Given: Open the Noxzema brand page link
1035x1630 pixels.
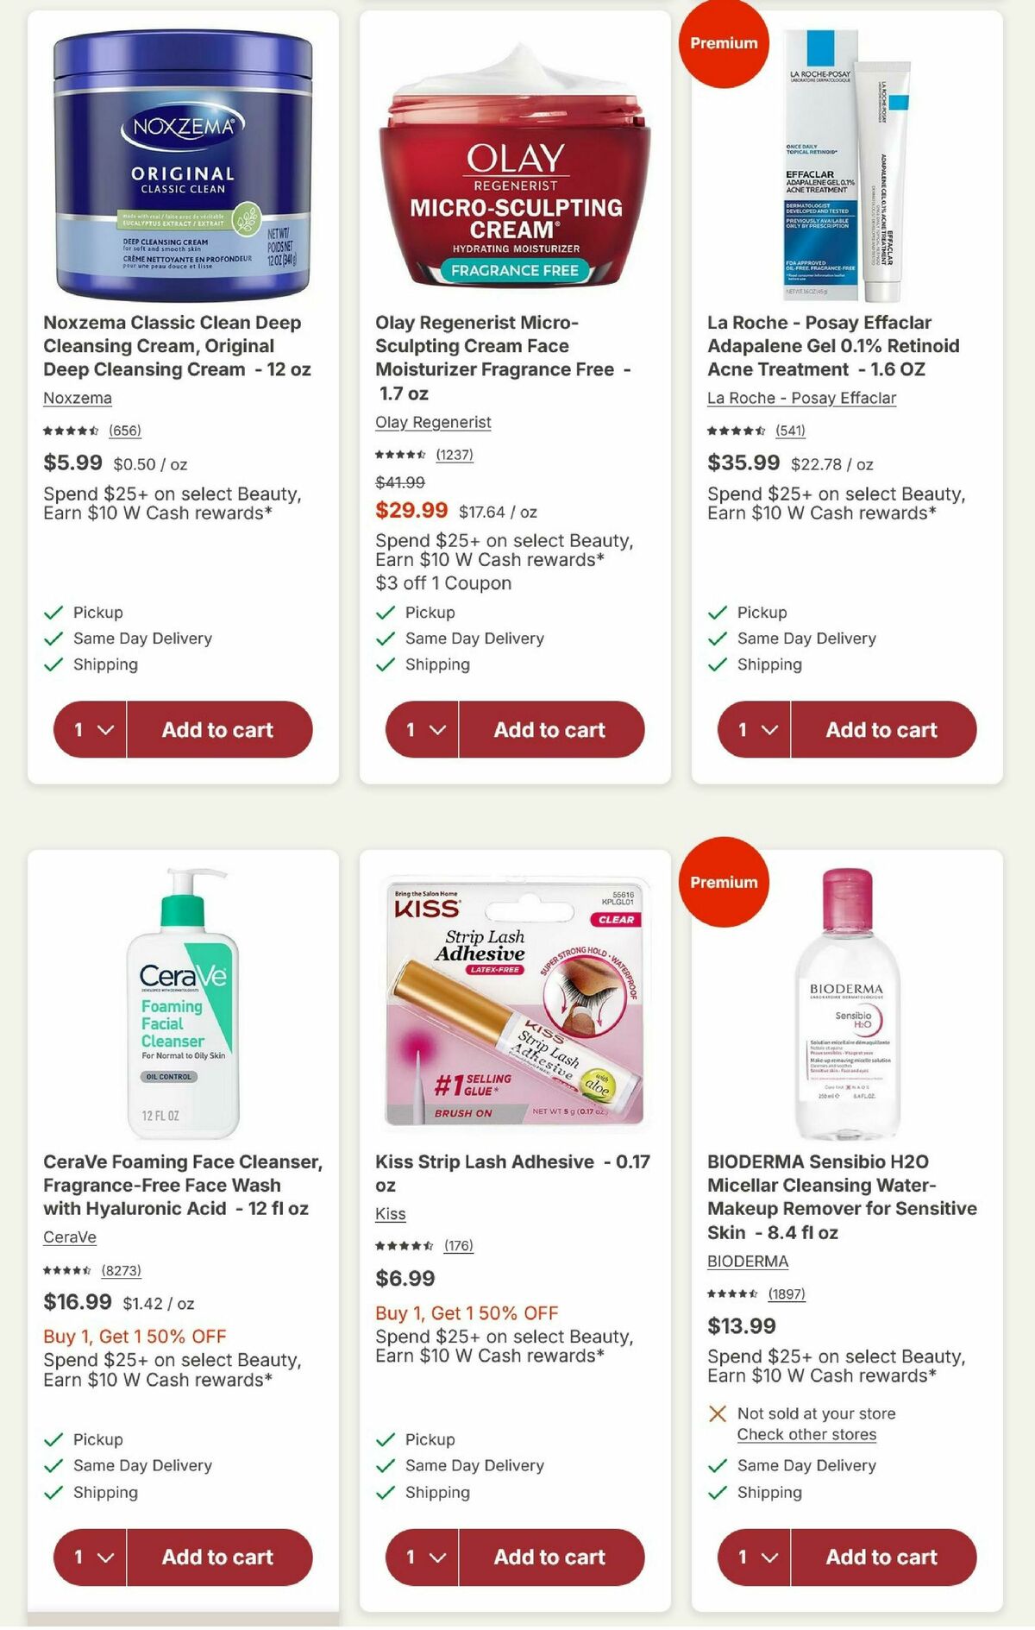Looking at the screenshot, I should (x=76, y=398).
